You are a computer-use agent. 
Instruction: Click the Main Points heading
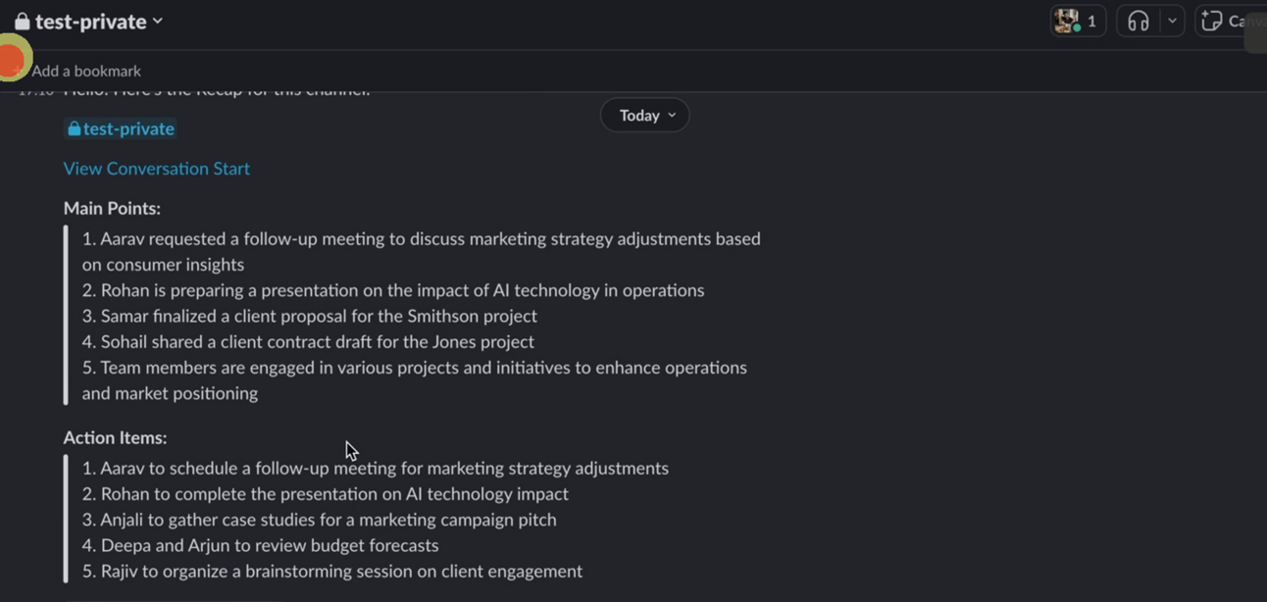coord(112,208)
